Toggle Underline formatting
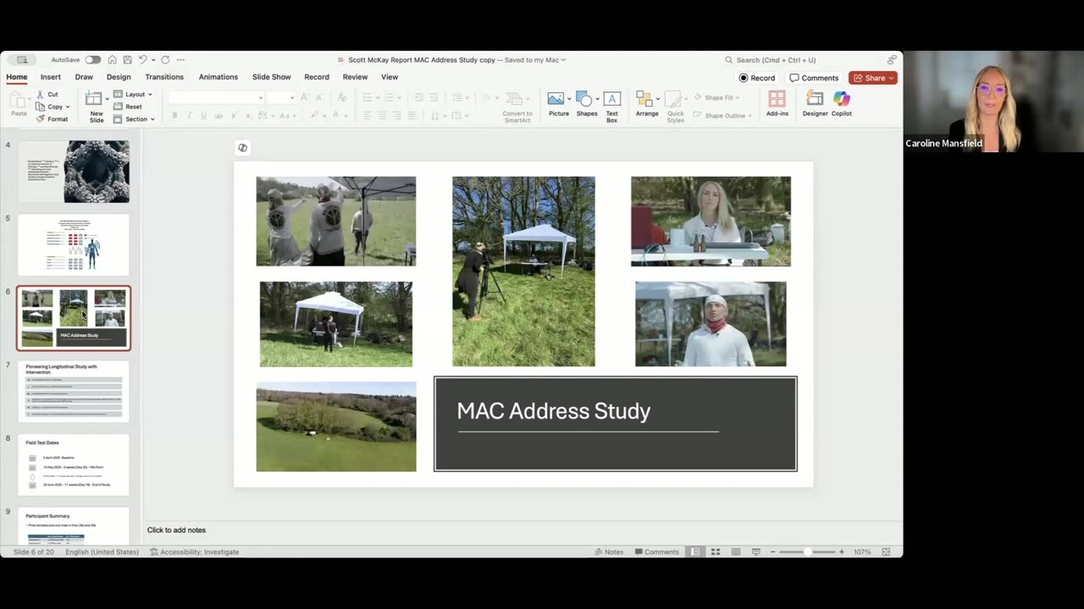 203,115
